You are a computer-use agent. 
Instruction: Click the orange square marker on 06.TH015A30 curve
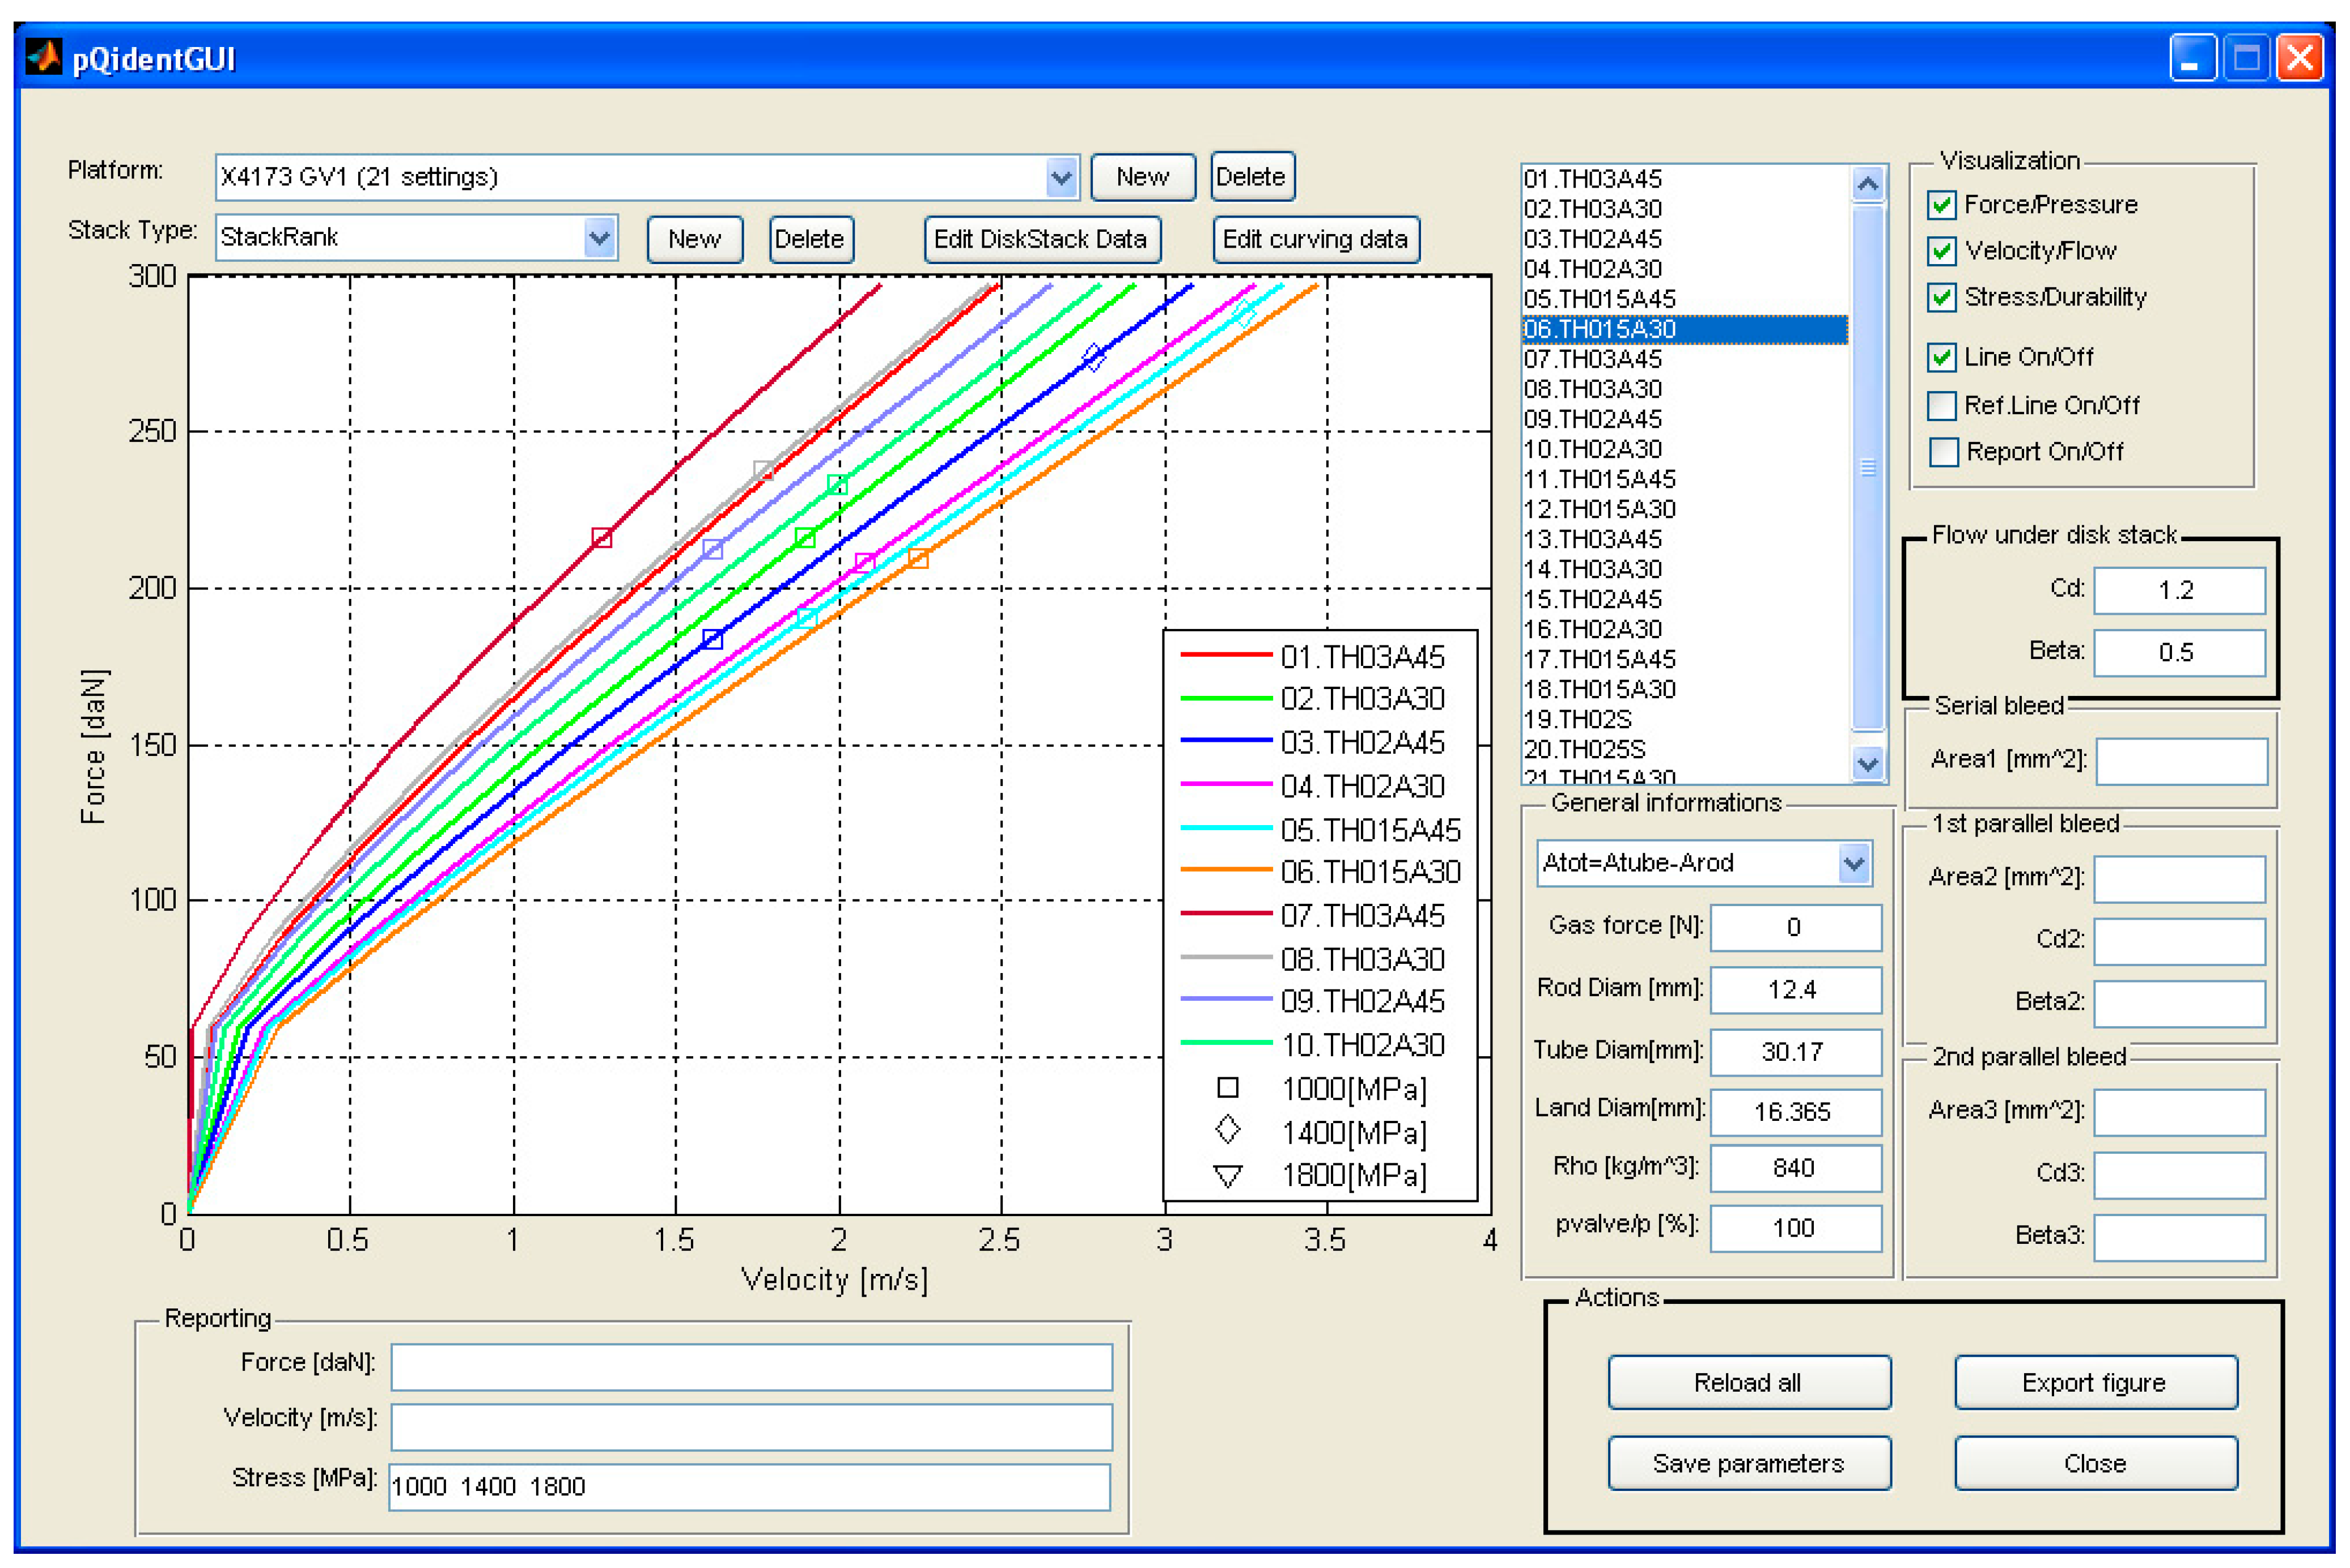click(918, 558)
